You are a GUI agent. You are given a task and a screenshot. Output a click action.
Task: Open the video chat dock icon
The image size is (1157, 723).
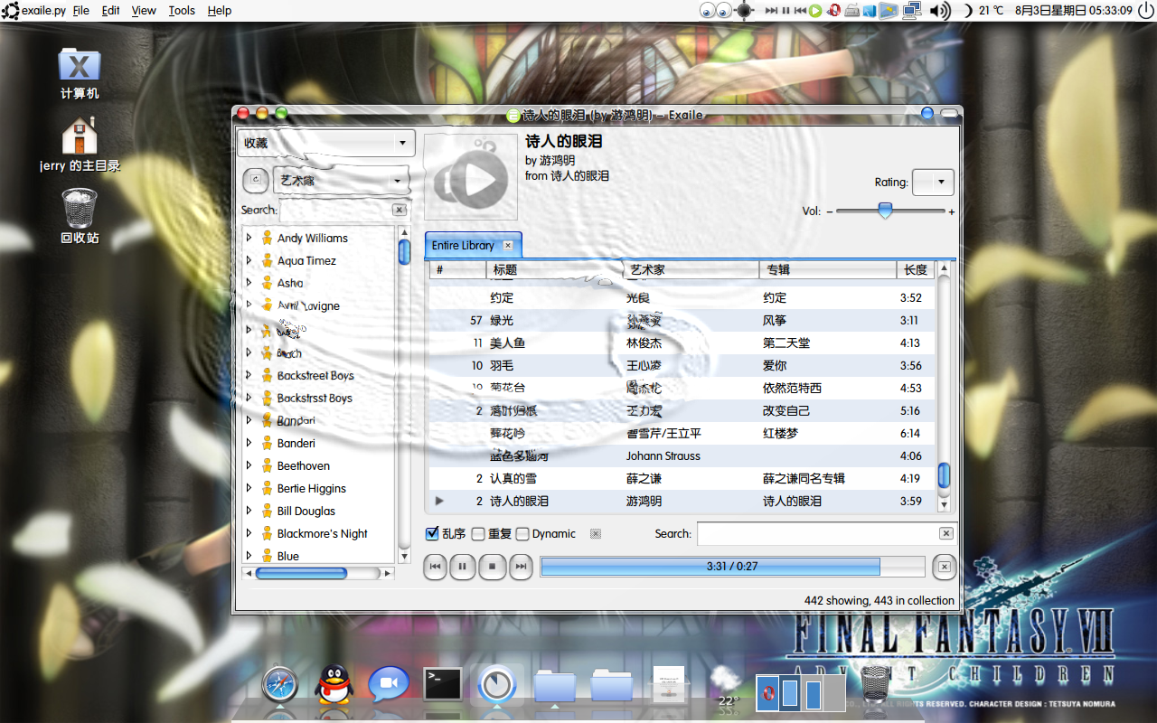389,685
